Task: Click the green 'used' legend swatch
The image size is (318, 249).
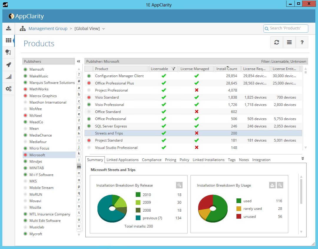Action: (239, 201)
